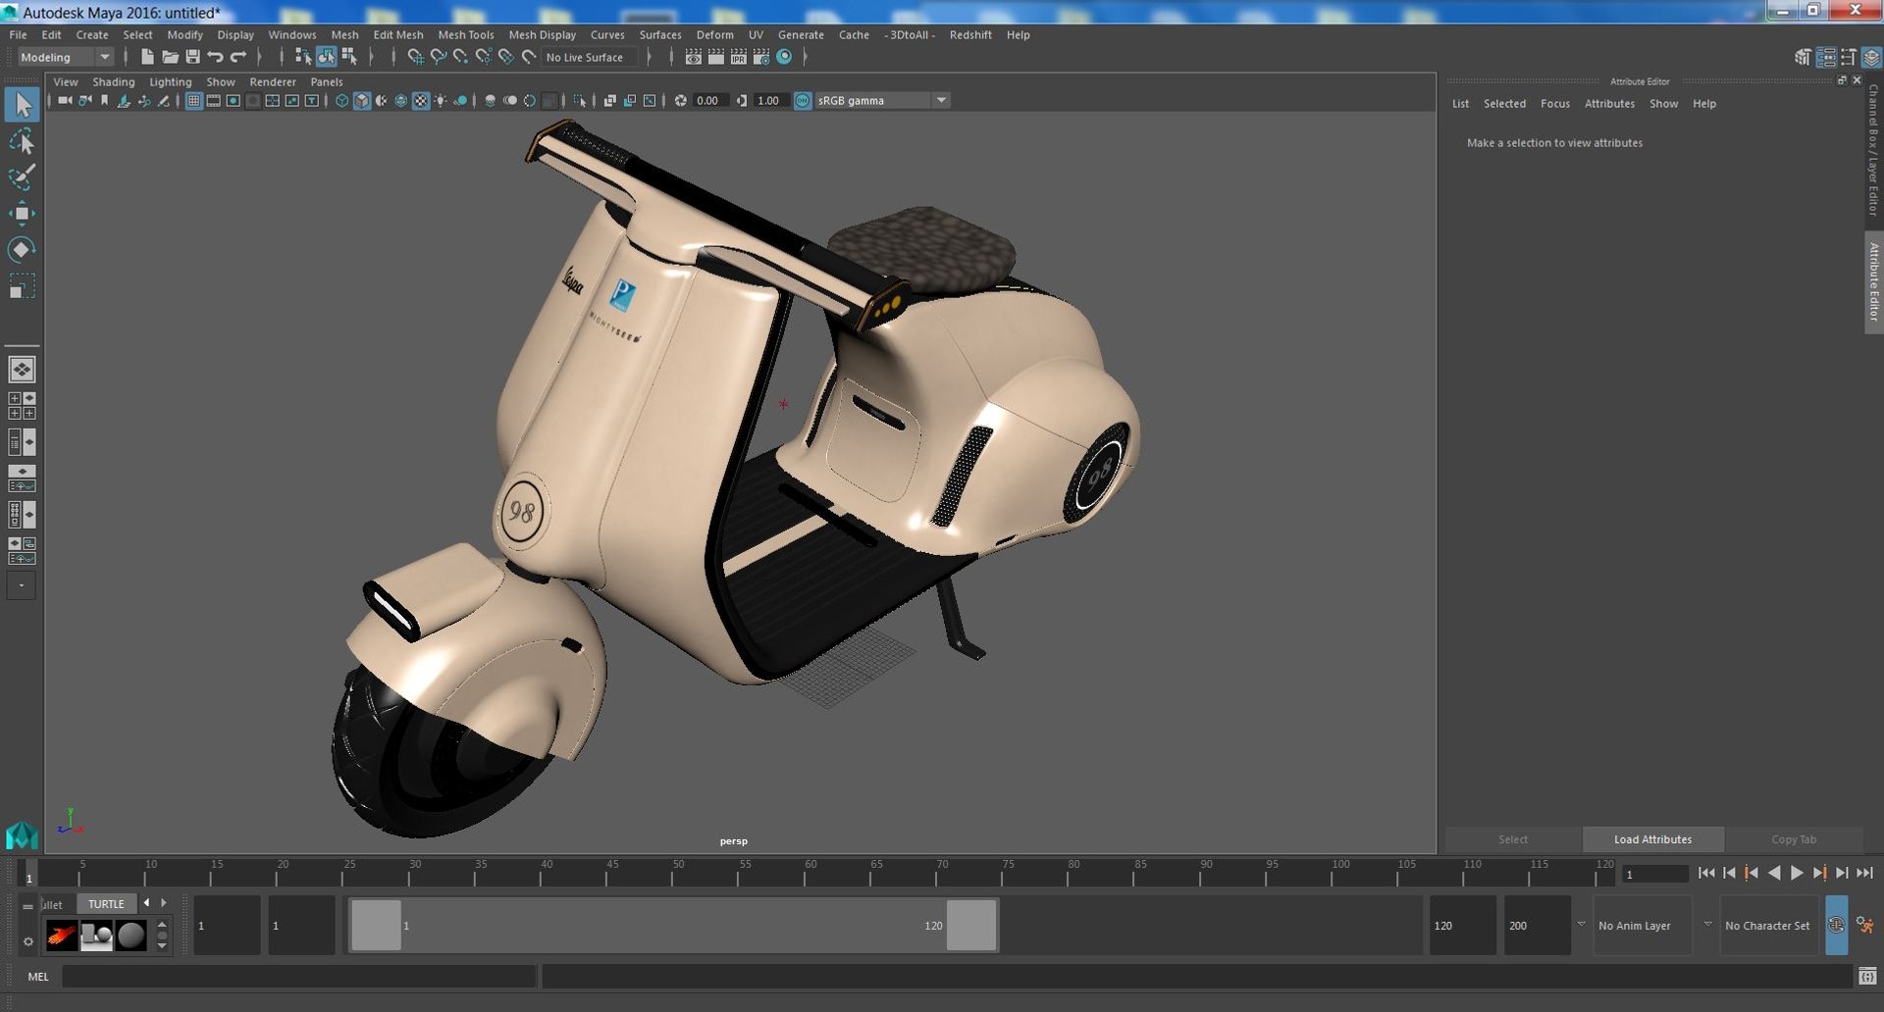Image resolution: width=1884 pixels, height=1012 pixels.
Task: Toggle textured display in viewport
Action: [421, 100]
